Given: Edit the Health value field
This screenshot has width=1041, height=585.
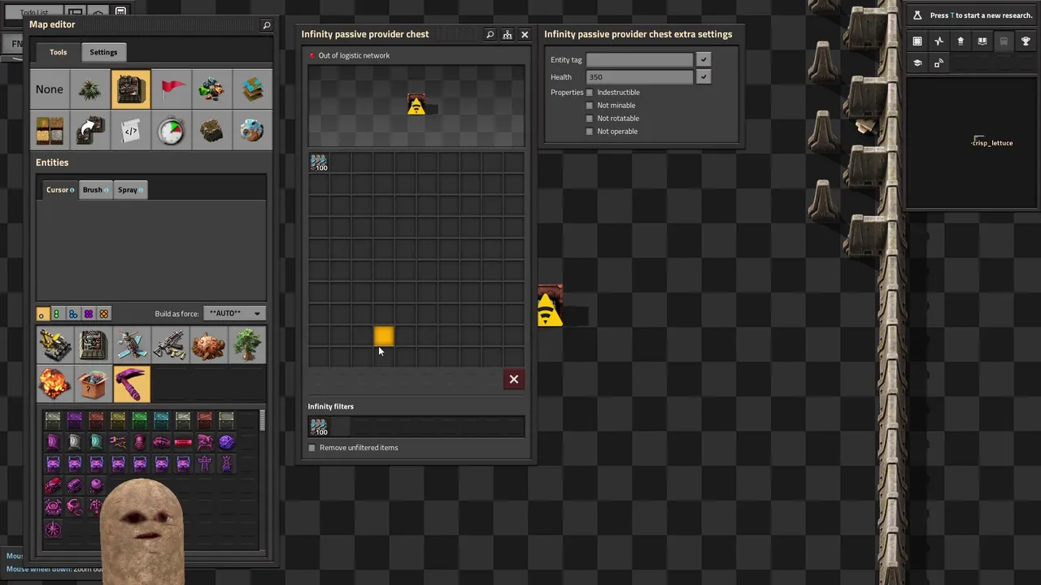Looking at the screenshot, I should (x=639, y=77).
